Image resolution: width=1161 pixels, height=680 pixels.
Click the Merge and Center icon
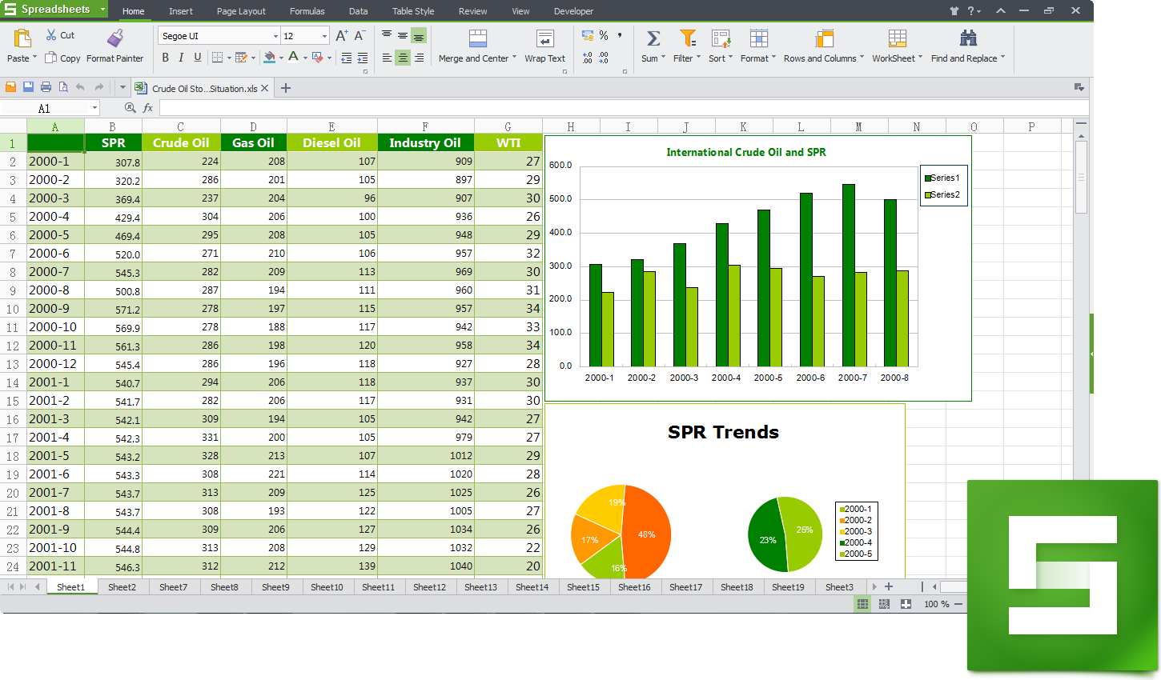(478, 38)
